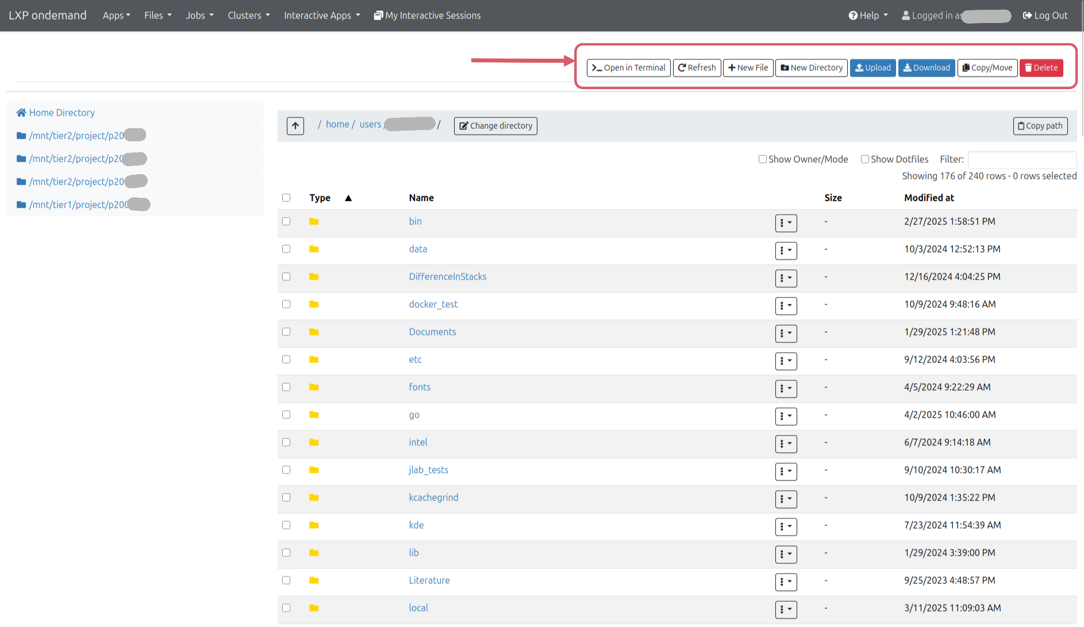Go up to the parent directory

(295, 126)
